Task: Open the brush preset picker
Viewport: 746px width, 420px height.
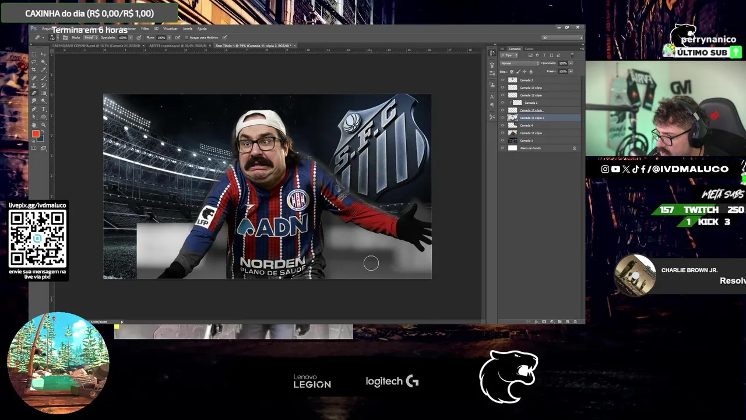Action: click(x=58, y=37)
